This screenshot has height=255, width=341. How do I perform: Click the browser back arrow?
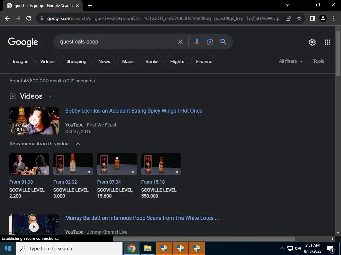7,19
